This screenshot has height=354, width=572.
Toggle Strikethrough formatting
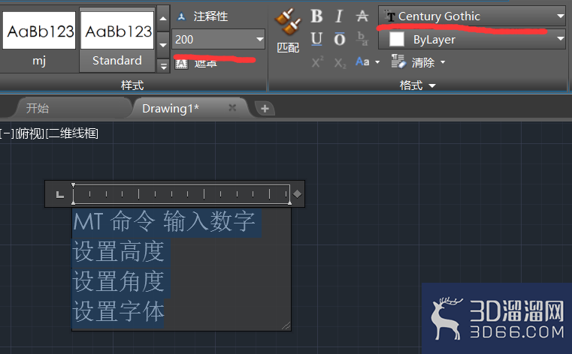coord(362,16)
